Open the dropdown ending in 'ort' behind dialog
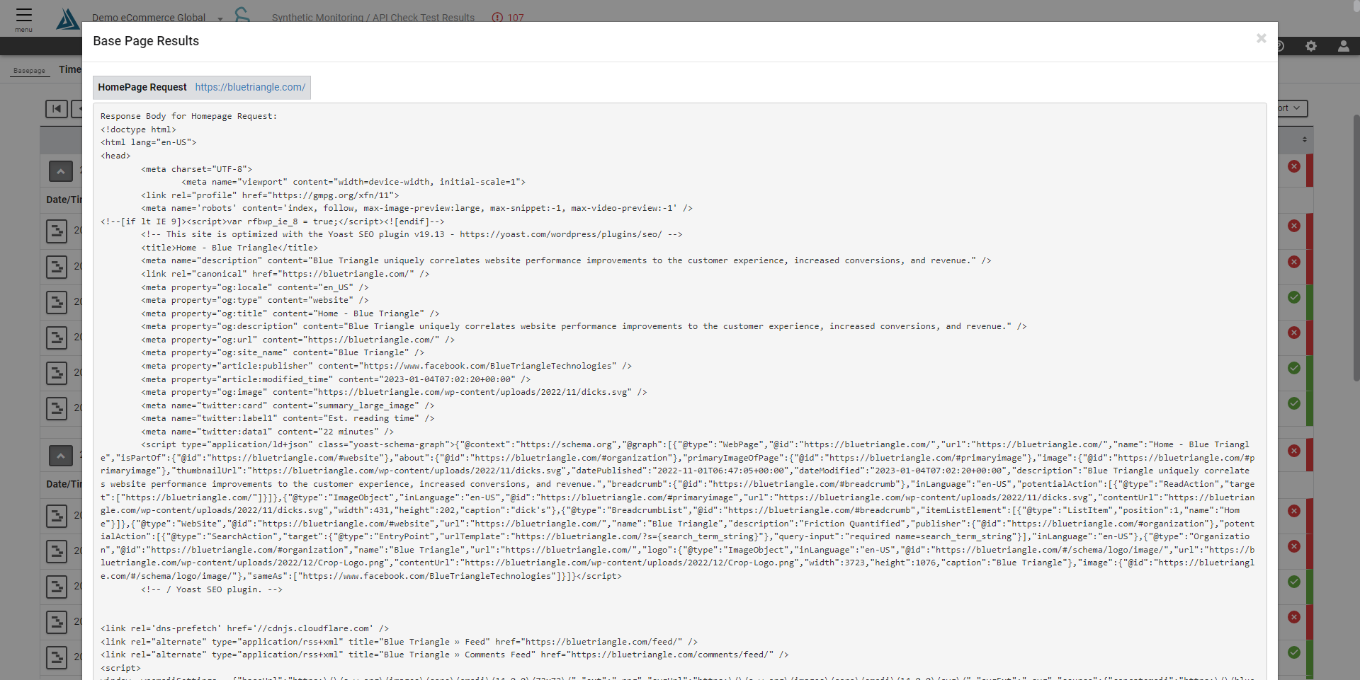Viewport: 1360px width, 680px height. point(1293,108)
